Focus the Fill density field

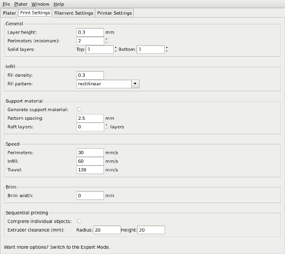[x=90, y=75]
